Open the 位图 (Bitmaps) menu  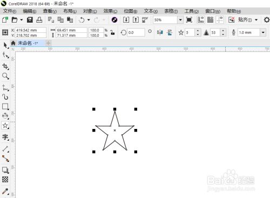coord(131,11)
